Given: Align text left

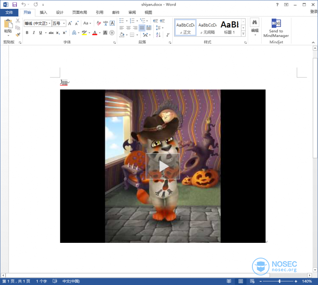Looking at the screenshot, I should pos(122,28).
